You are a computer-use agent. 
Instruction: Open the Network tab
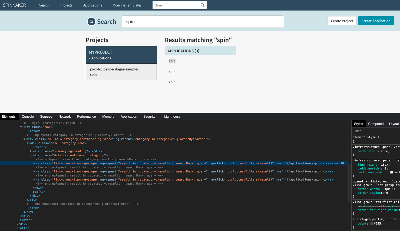(x=64, y=116)
